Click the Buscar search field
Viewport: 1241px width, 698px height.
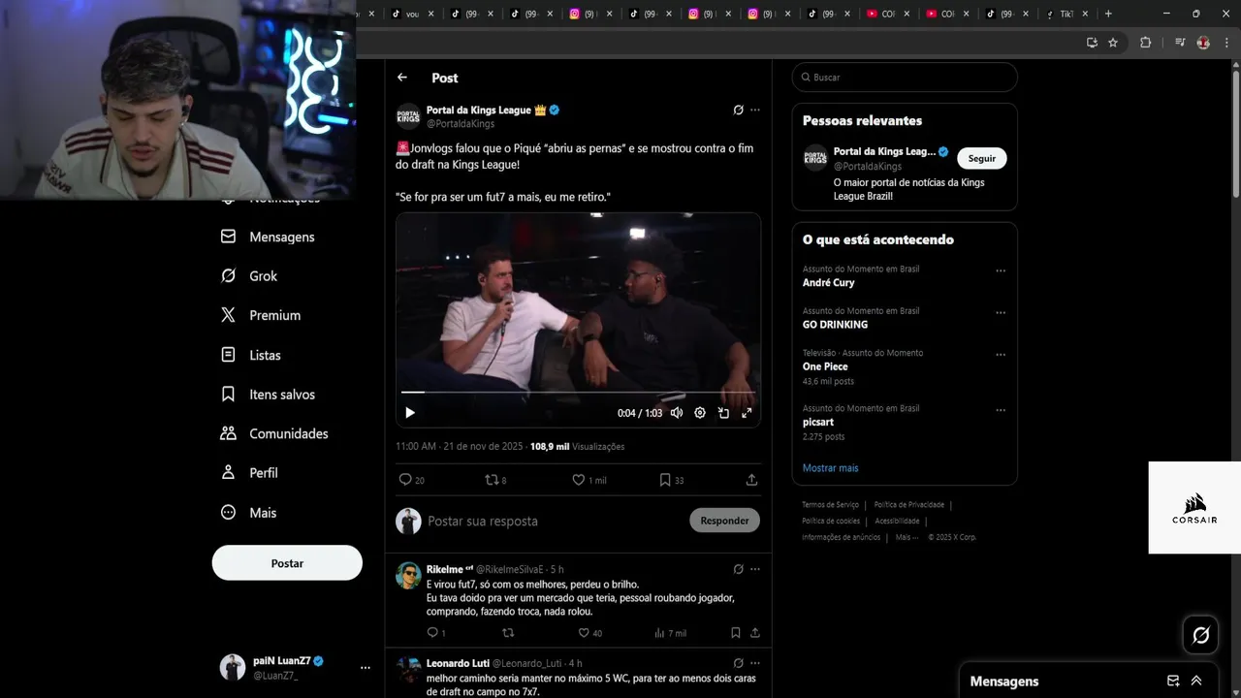pos(905,78)
